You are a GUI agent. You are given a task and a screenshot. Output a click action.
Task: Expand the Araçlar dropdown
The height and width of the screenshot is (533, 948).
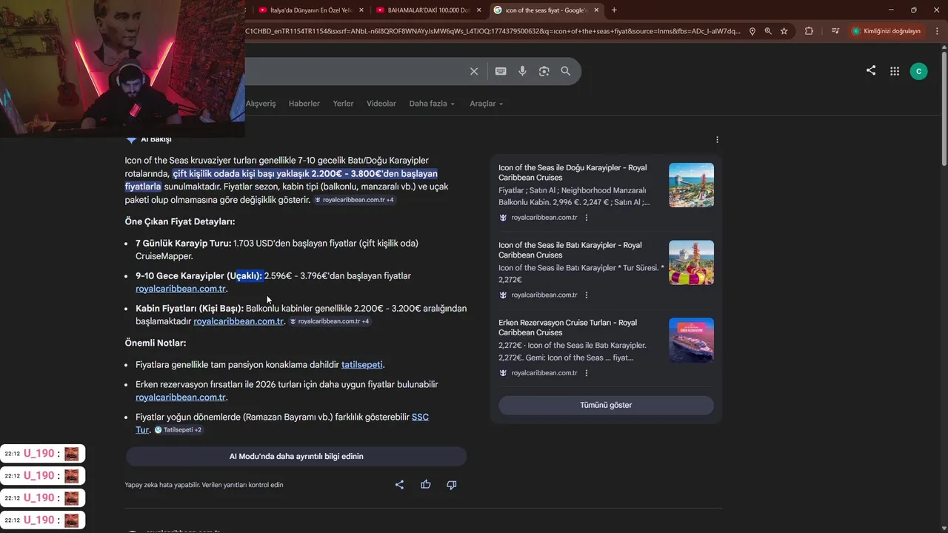486,104
